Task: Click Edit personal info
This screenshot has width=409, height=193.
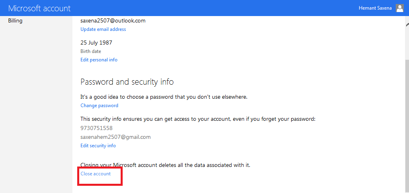Action: 99,60
